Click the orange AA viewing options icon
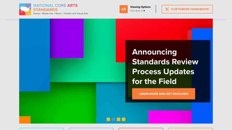Viewport: 232px width, 130px height. click(124, 9)
